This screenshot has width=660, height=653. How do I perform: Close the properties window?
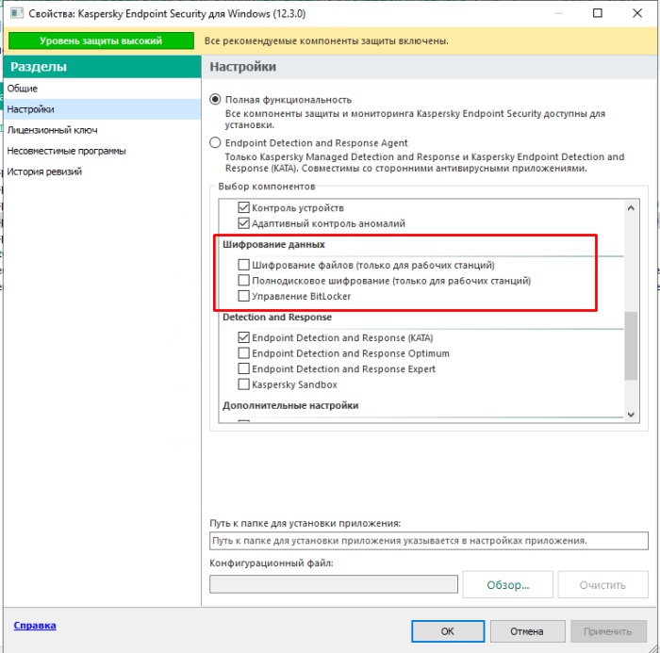pos(637,13)
